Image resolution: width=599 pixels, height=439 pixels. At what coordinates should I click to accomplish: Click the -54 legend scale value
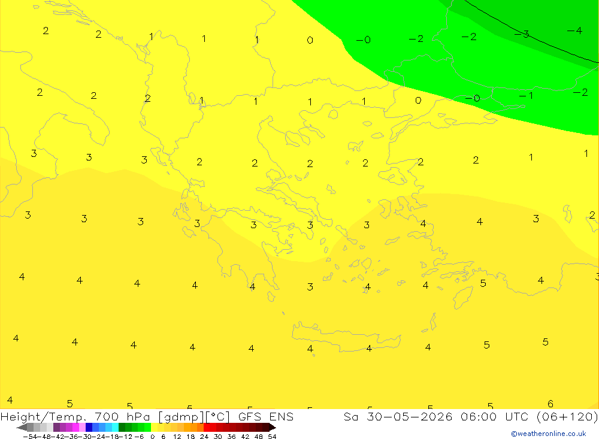[x=30, y=437]
